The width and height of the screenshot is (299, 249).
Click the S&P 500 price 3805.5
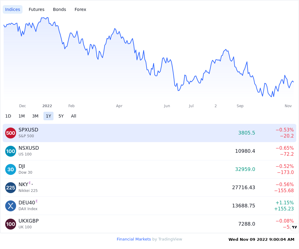point(246,133)
